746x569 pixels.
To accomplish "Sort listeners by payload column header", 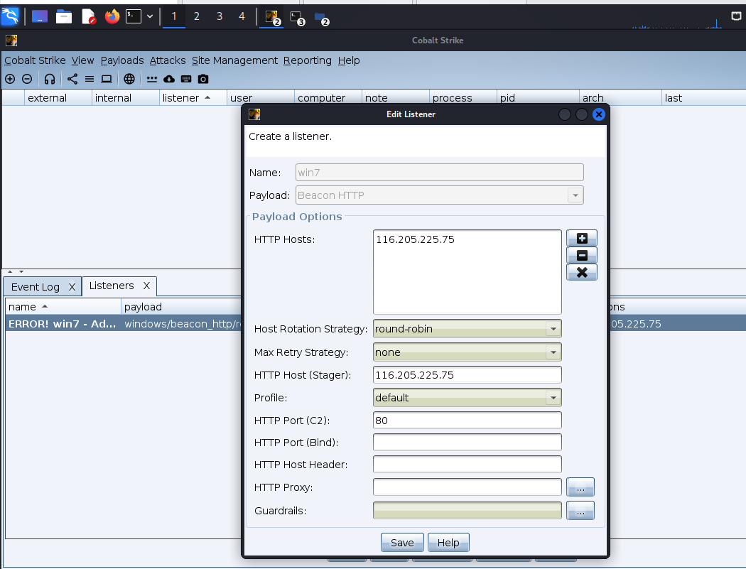I will point(181,307).
